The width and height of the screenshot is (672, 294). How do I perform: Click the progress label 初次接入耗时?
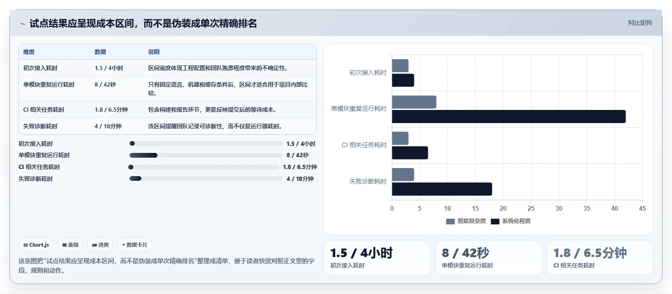click(36, 143)
